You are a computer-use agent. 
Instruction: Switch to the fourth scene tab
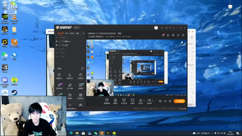[77, 33]
